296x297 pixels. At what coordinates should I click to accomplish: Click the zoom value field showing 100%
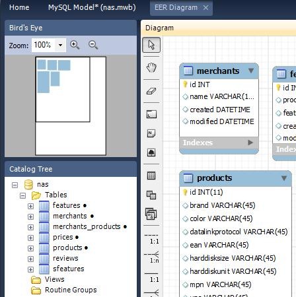tap(44, 45)
